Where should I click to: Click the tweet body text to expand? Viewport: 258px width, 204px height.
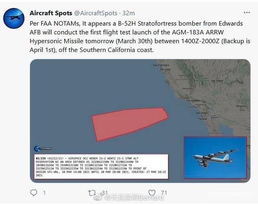click(x=140, y=37)
